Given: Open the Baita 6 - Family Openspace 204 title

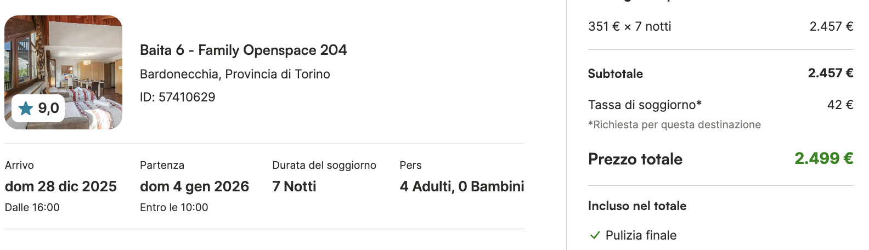Looking at the screenshot, I should click(x=243, y=50).
